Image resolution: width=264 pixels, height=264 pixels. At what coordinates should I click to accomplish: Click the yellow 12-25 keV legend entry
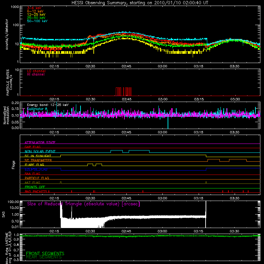[x=36, y=15]
